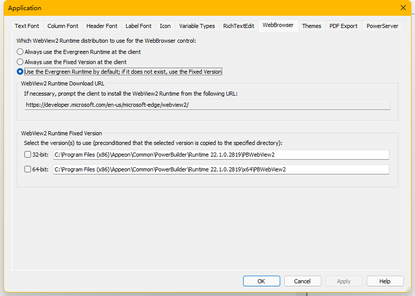Switch to the Text Font tab
415x296 pixels.
tap(27, 26)
